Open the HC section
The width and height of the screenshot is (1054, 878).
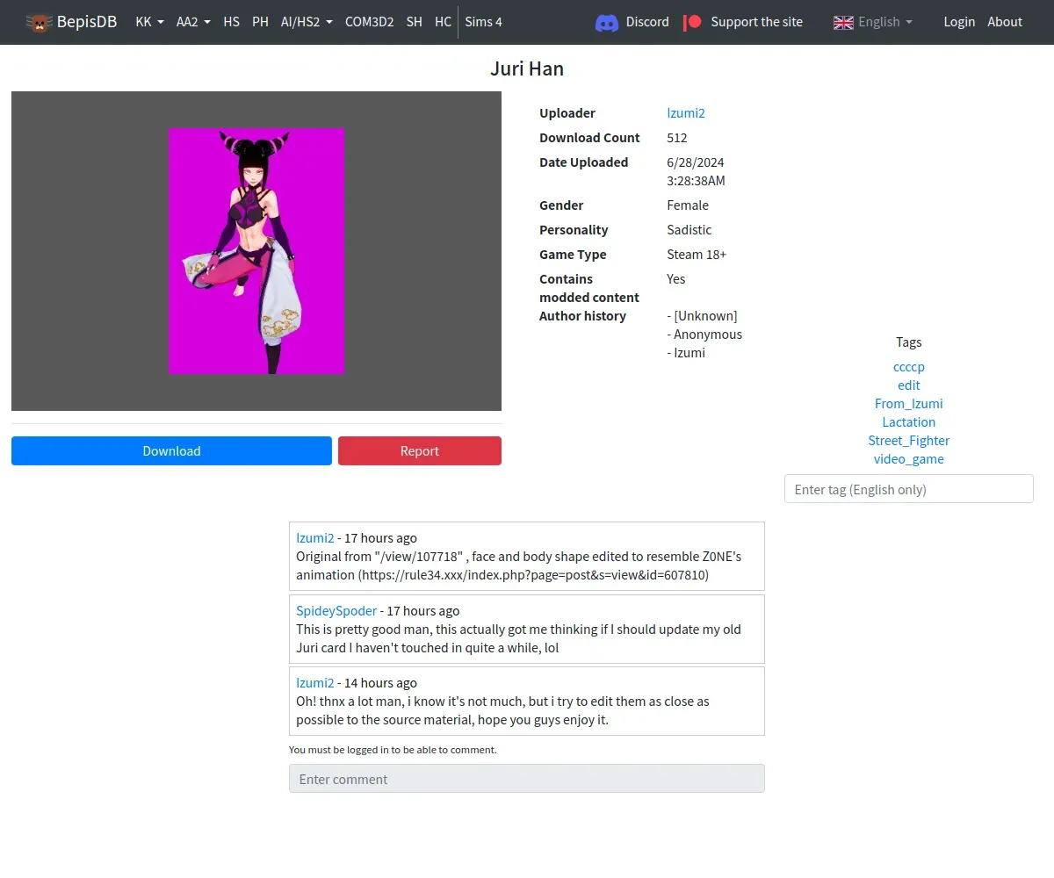[443, 22]
